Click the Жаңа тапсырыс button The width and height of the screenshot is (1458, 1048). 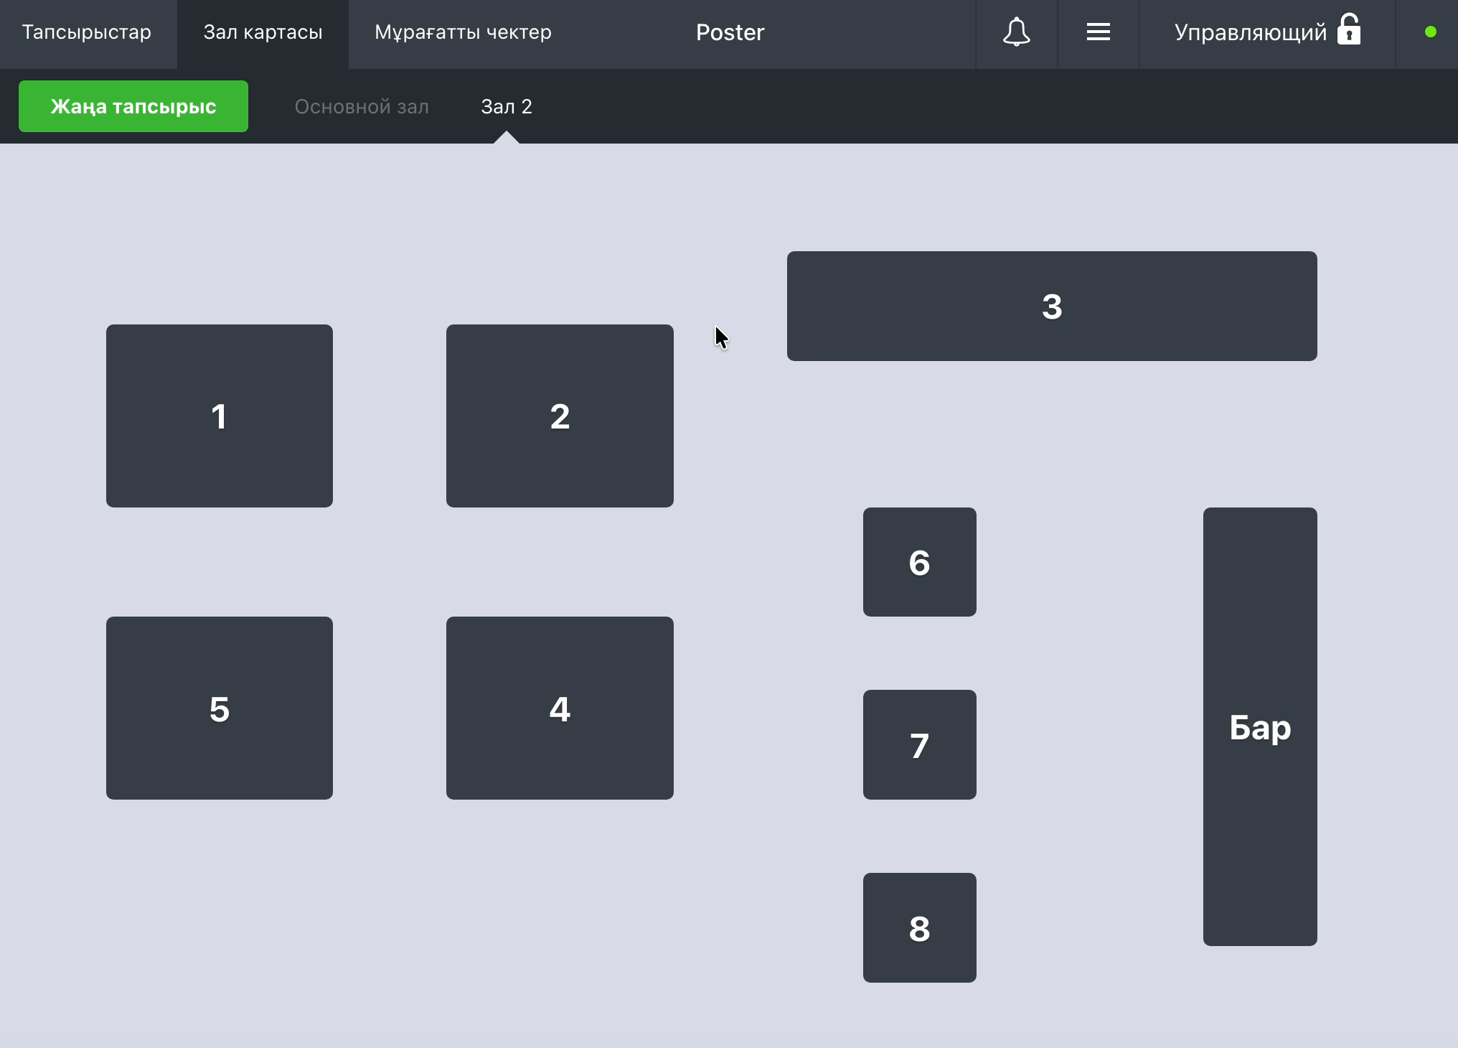pos(133,106)
